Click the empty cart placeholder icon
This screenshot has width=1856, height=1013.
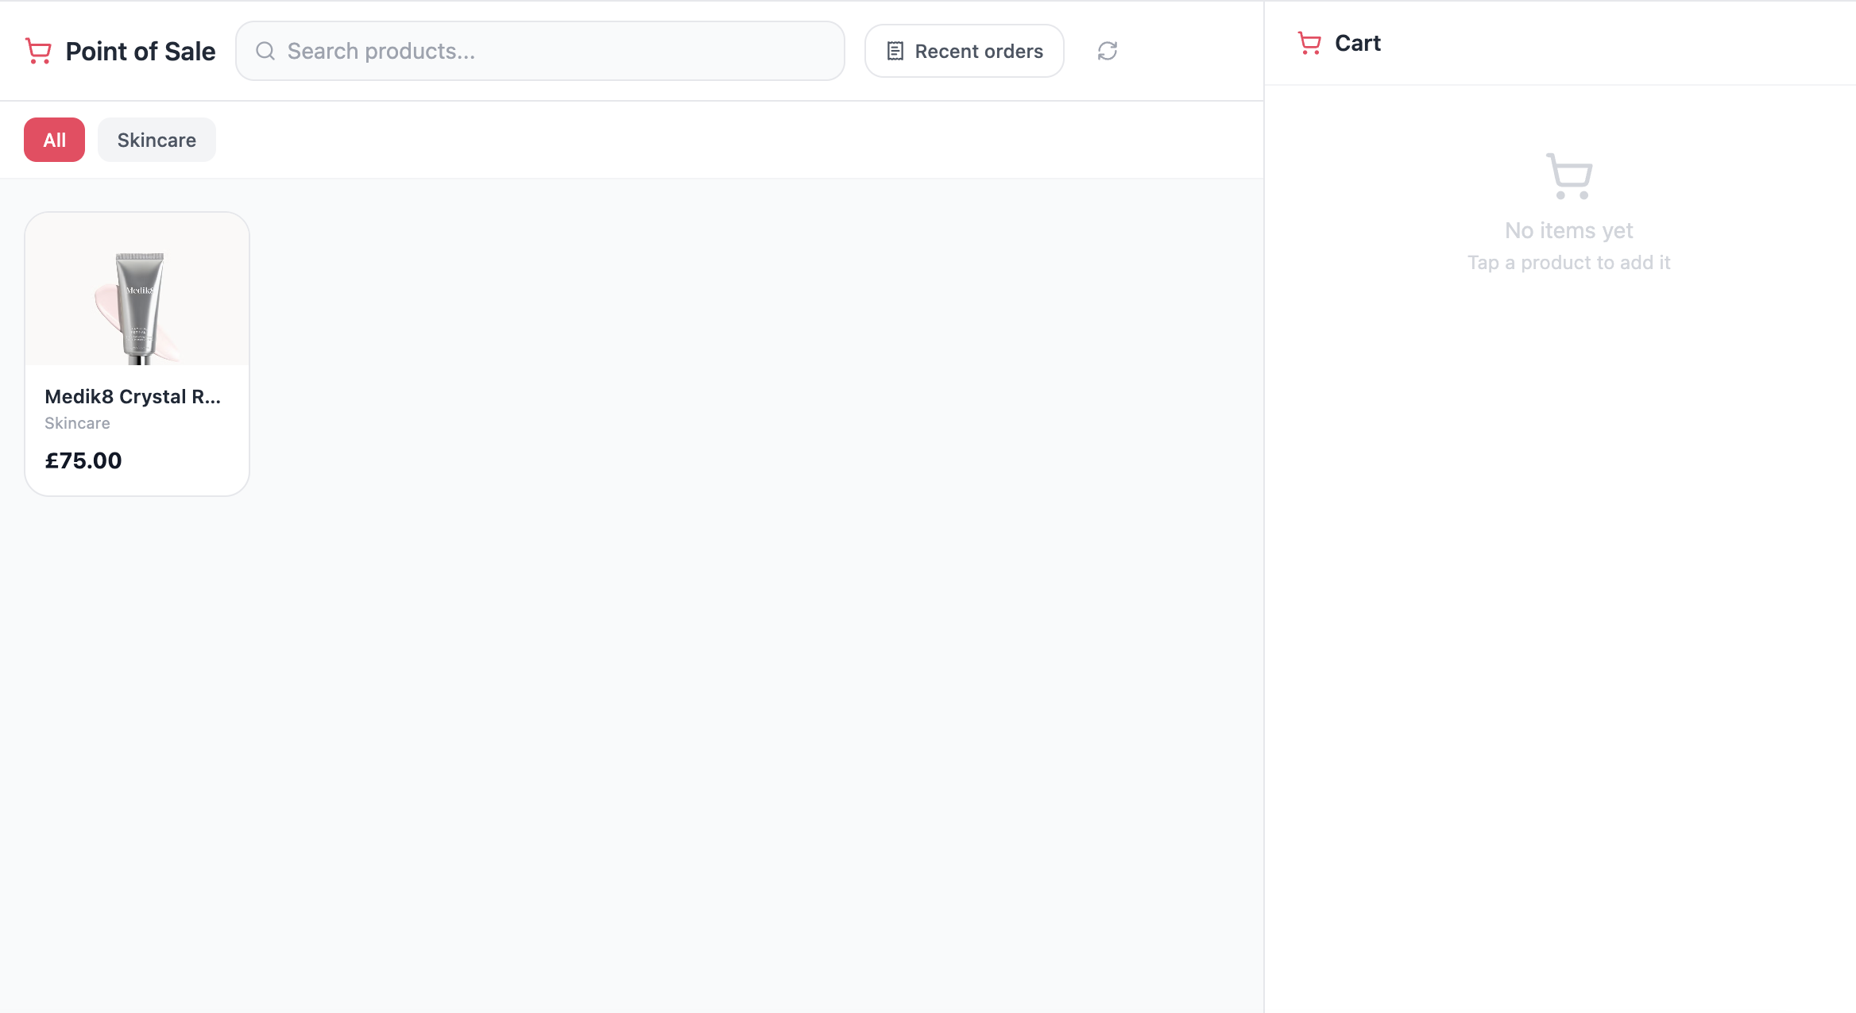coord(1569,176)
